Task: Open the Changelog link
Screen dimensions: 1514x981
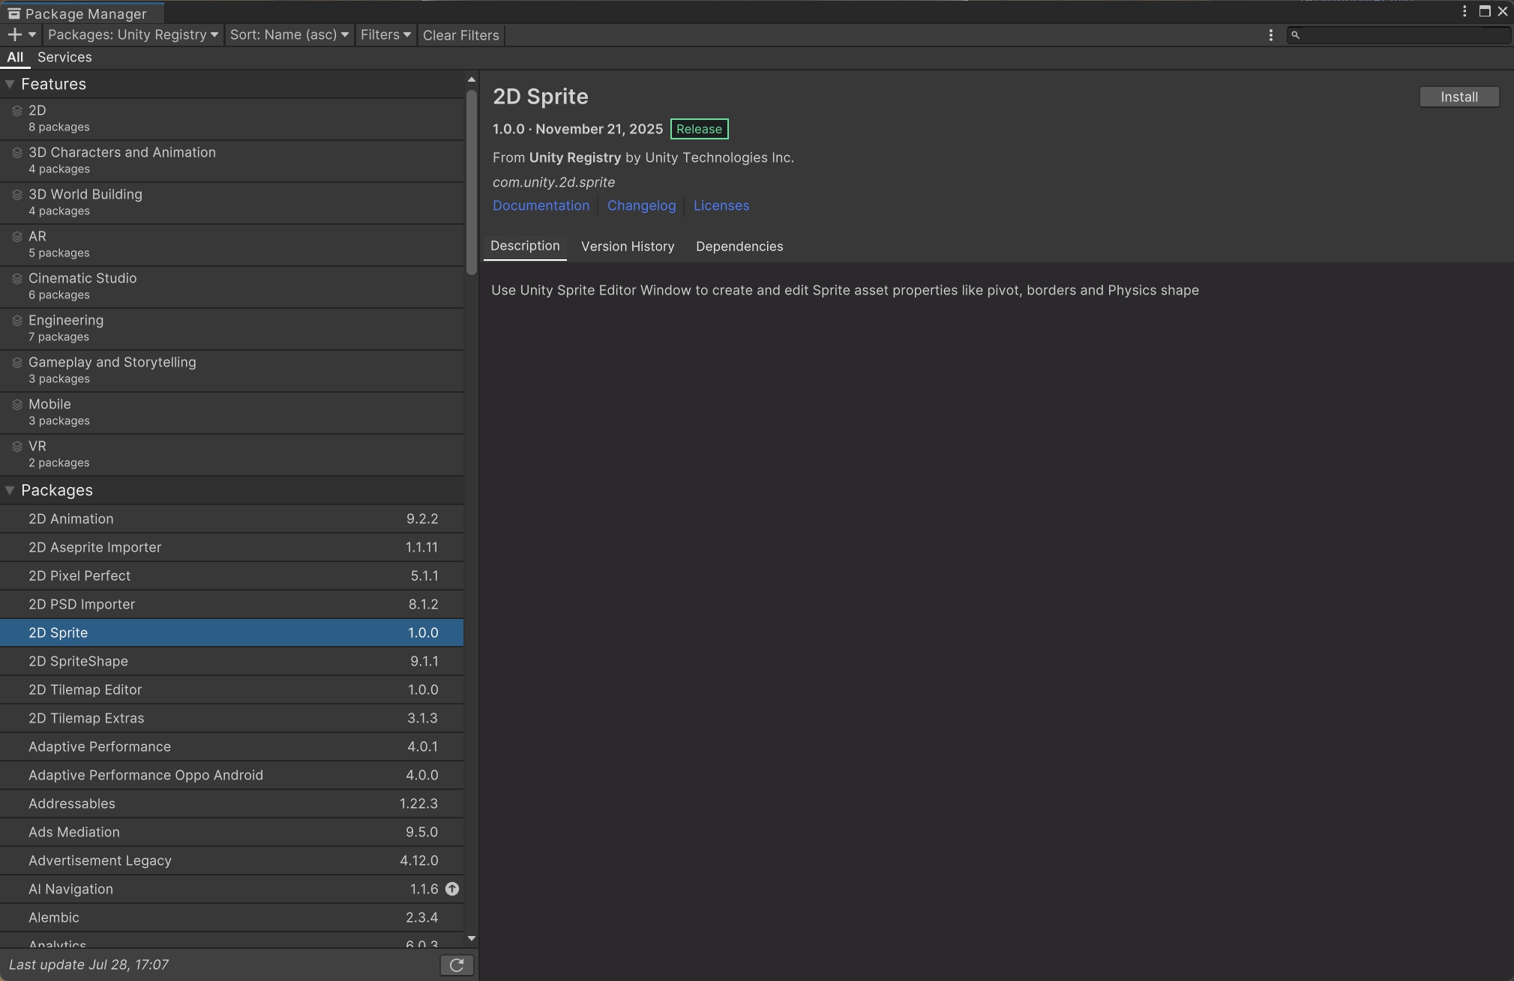Action: point(641,205)
